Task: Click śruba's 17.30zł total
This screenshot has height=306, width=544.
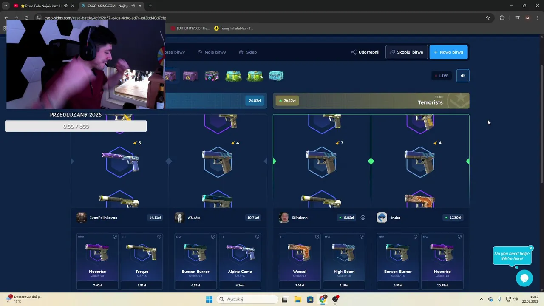Action: (x=452, y=218)
